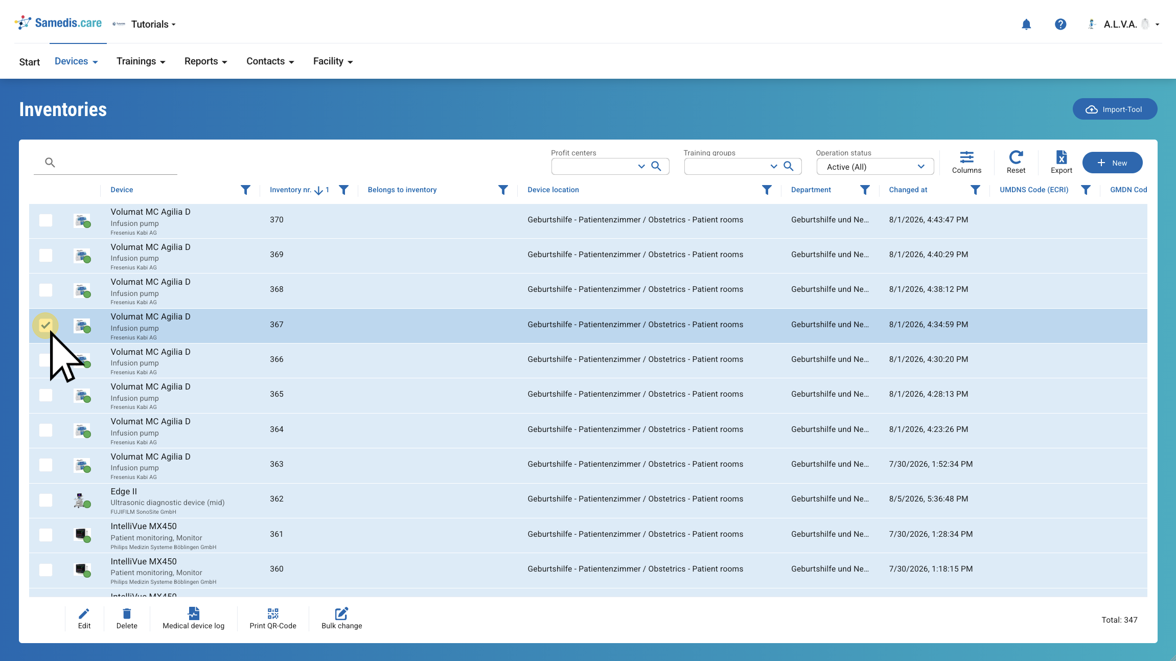Search within Training groups

coord(789,166)
